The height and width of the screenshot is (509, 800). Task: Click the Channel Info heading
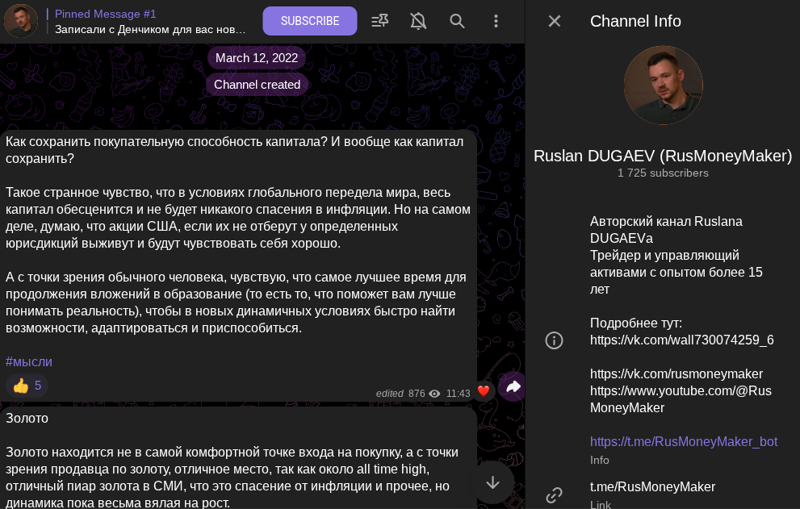(635, 21)
